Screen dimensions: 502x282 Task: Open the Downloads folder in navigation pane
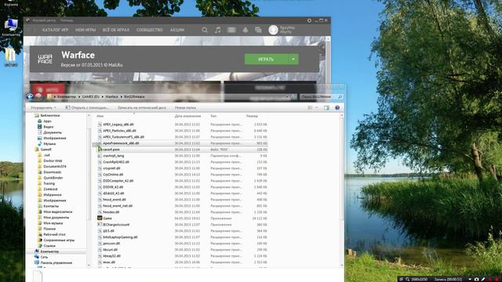[x=53, y=172]
